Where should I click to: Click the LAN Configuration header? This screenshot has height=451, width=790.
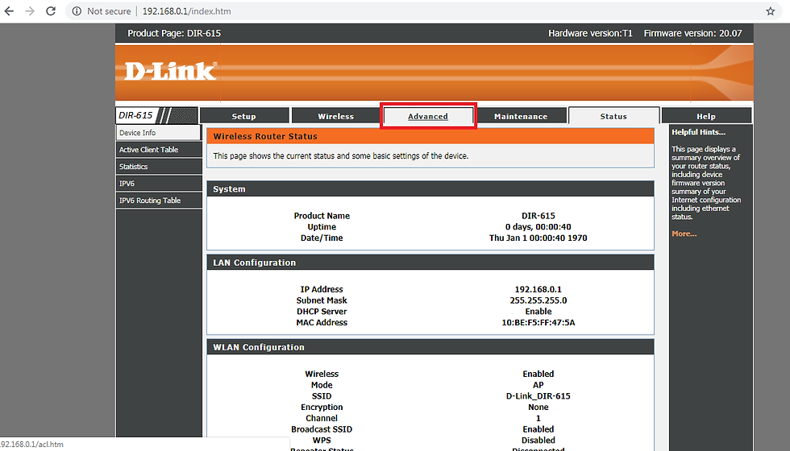pos(430,263)
